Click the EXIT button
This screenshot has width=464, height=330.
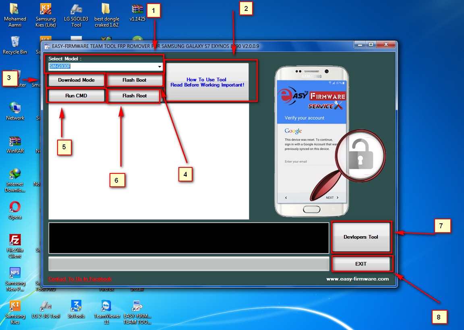point(361,264)
